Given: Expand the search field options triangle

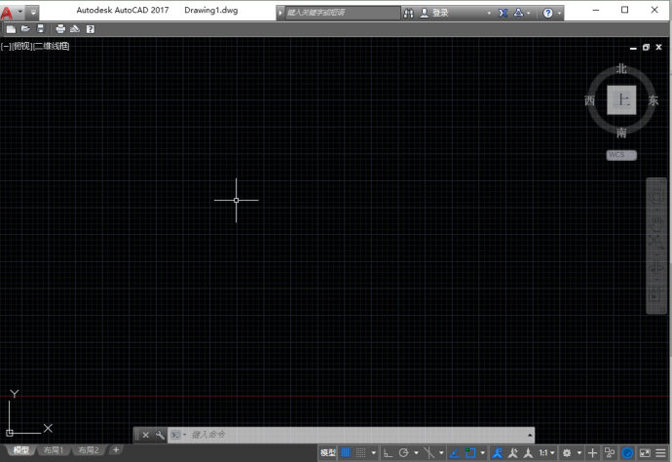Looking at the screenshot, I should (x=280, y=13).
